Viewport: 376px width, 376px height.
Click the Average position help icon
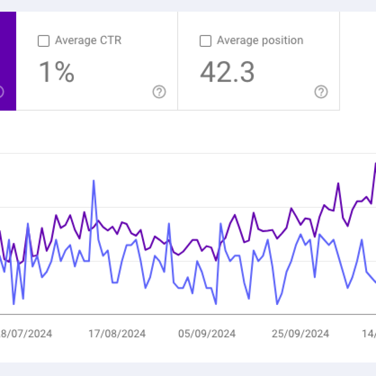click(321, 91)
